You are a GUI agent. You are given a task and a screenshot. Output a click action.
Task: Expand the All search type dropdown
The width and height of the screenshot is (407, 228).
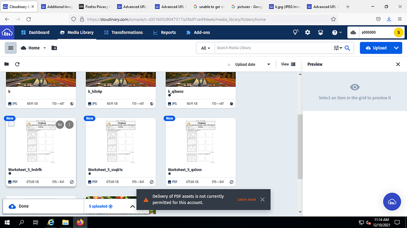point(206,48)
